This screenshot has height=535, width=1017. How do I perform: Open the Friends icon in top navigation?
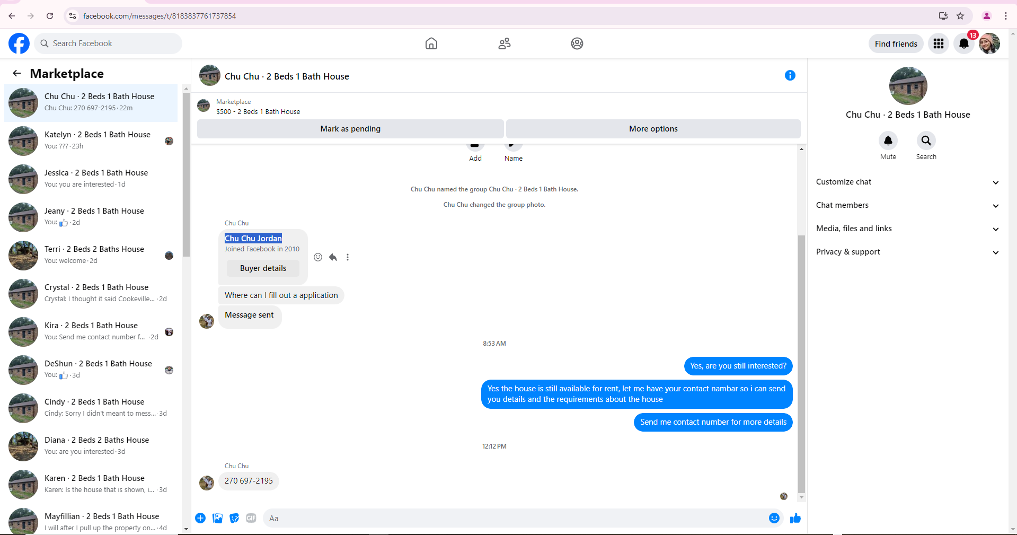point(505,43)
